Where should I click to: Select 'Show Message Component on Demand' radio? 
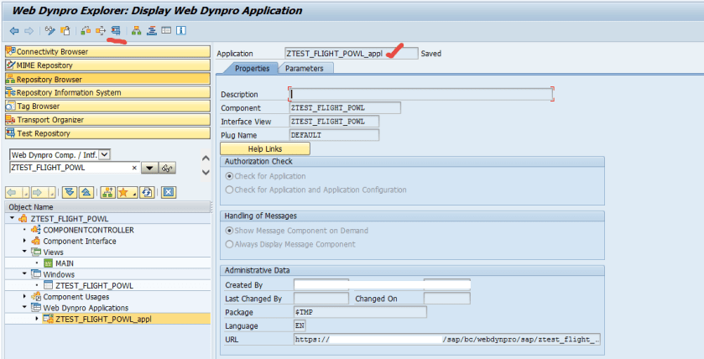tap(228, 231)
